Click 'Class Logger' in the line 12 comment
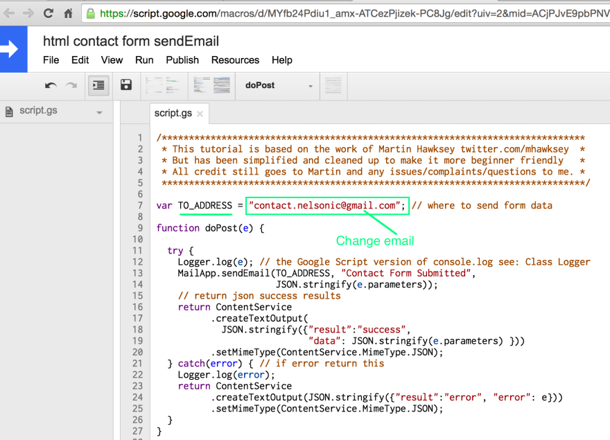Image resolution: width=610 pixels, height=440 pixels. point(557,262)
